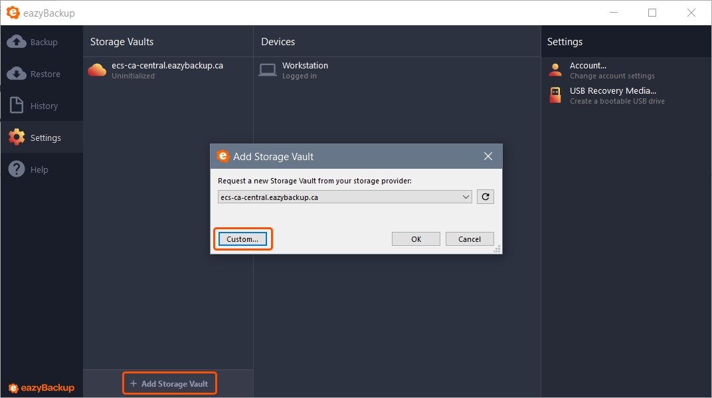Refresh the storage provider list
The width and height of the screenshot is (712, 398).
485,197
